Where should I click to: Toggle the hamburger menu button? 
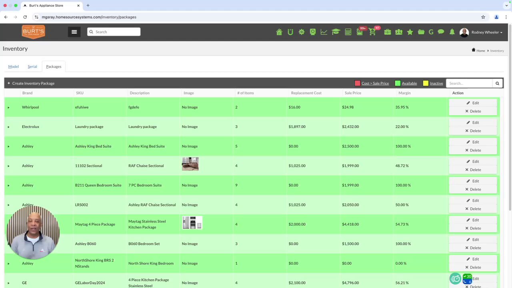click(74, 32)
